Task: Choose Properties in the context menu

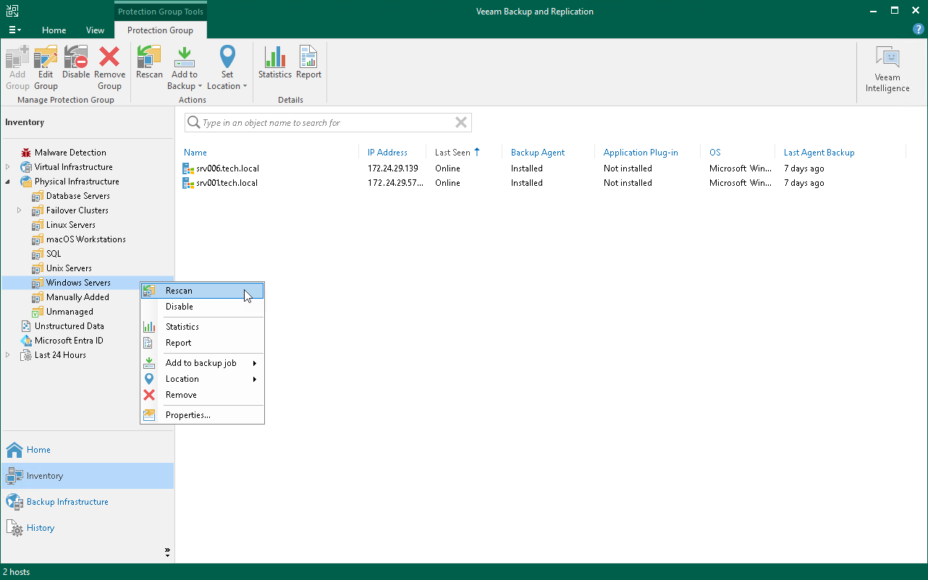Action: pyautogui.click(x=187, y=415)
